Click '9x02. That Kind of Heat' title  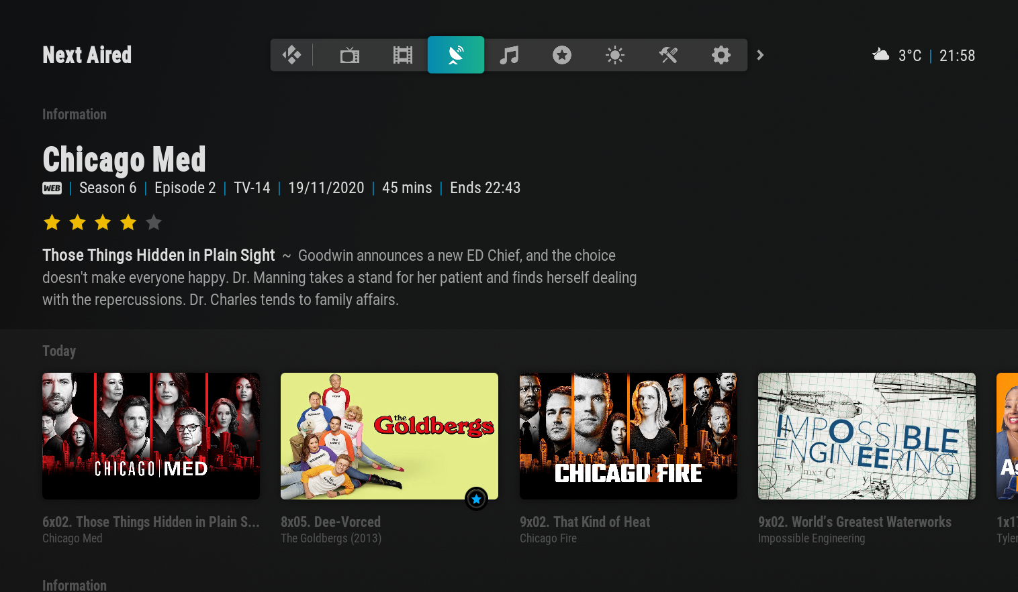click(x=585, y=522)
